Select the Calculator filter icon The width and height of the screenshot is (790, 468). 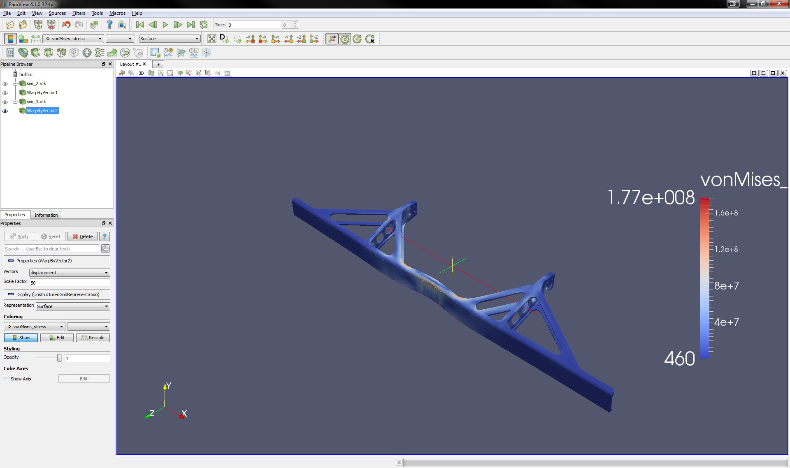(x=10, y=53)
